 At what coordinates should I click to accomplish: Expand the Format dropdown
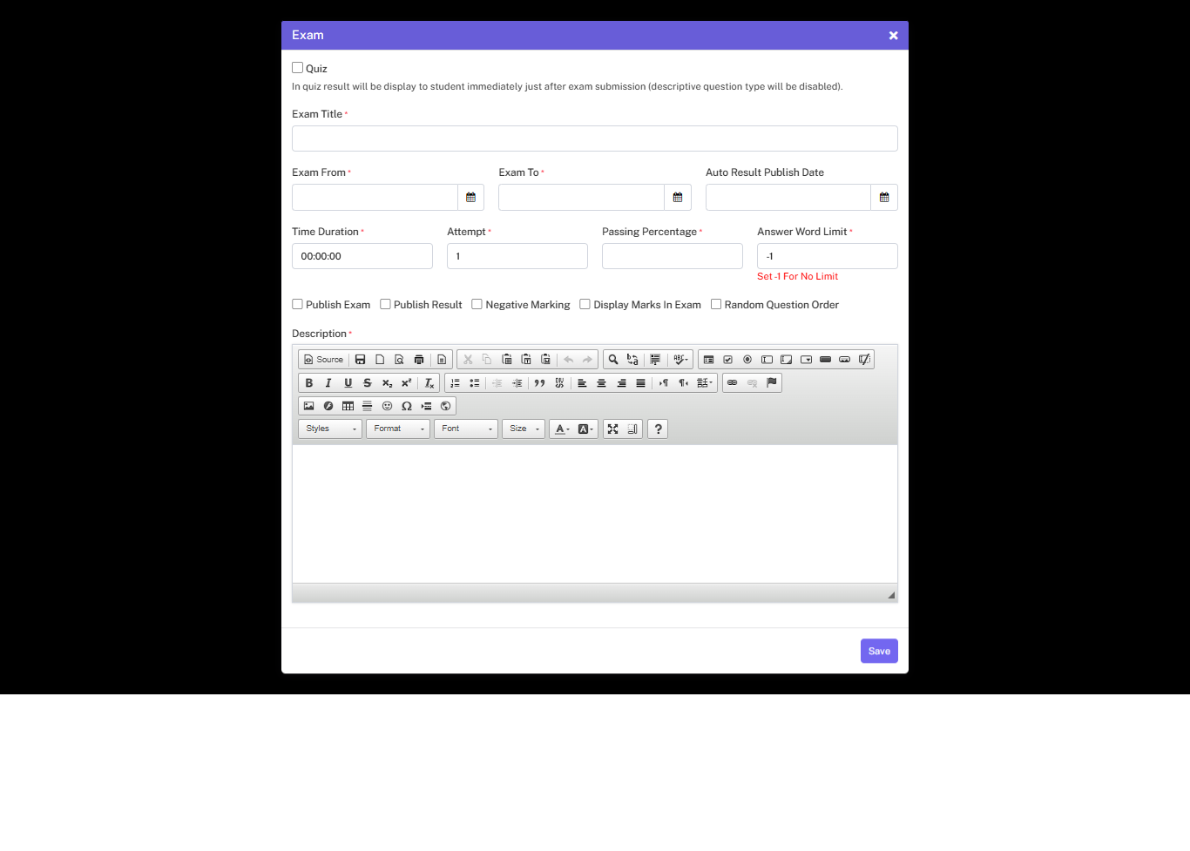(x=398, y=429)
